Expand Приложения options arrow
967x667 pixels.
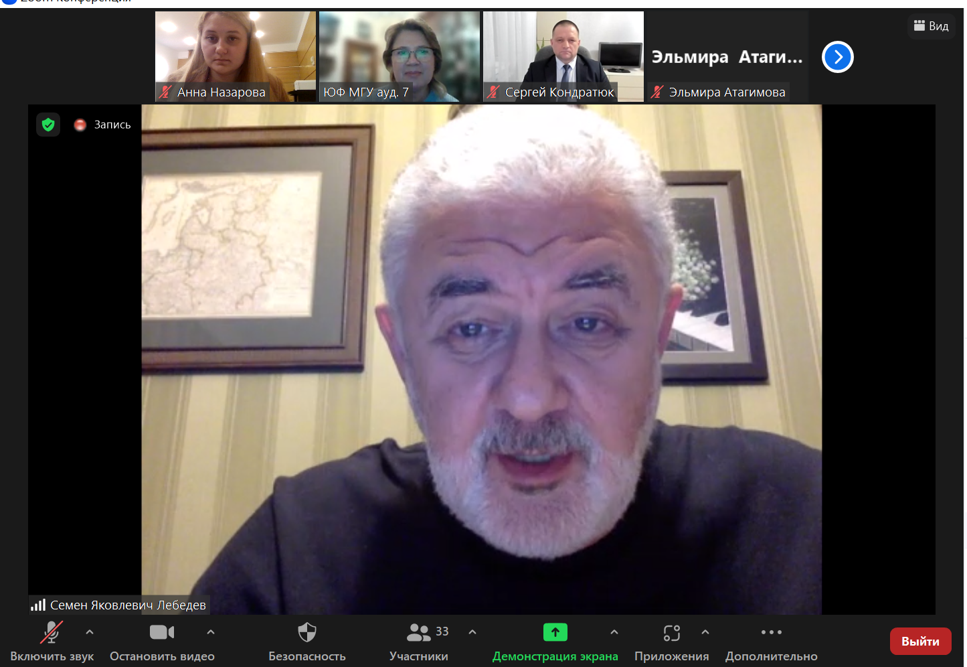point(705,632)
